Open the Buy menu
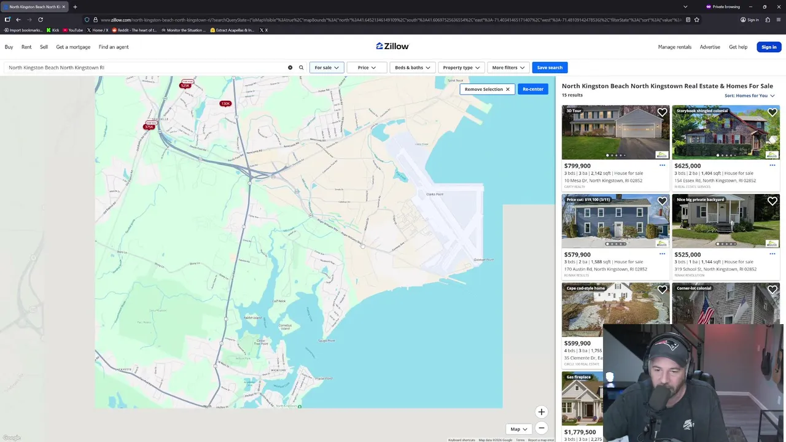The height and width of the screenshot is (442, 786). [x=9, y=47]
